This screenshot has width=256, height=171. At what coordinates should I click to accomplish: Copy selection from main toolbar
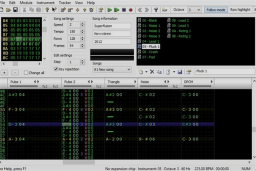31,10
